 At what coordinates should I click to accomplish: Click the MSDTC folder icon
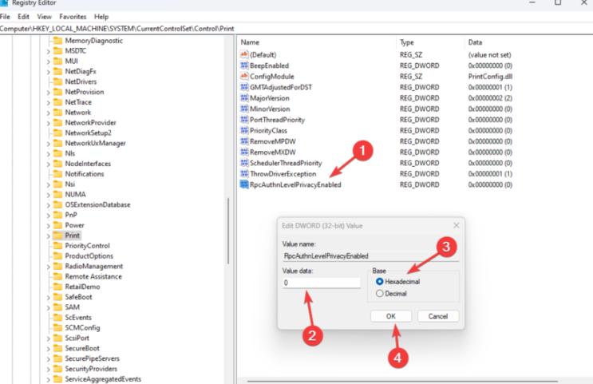coord(57,51)
